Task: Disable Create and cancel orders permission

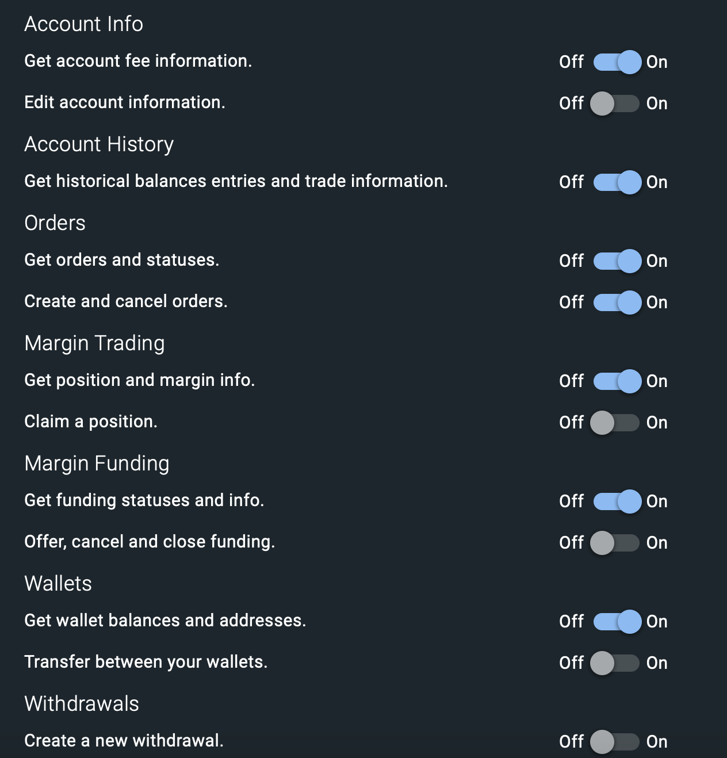Action: pos(617,303)
